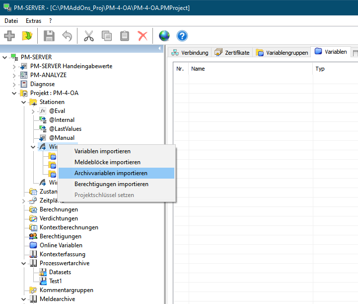Select PM-SERVER Handeingabewerte in tree
358x304 pixels.
pos(71,66)
